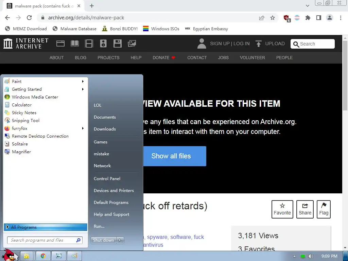Viewport: 348px width, 261px height.
Task: Open a new browser tab
Action: [92, 6]
